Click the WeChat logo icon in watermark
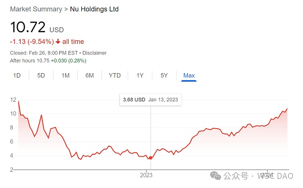Screen dimensions: 303x188 point(216,176)
